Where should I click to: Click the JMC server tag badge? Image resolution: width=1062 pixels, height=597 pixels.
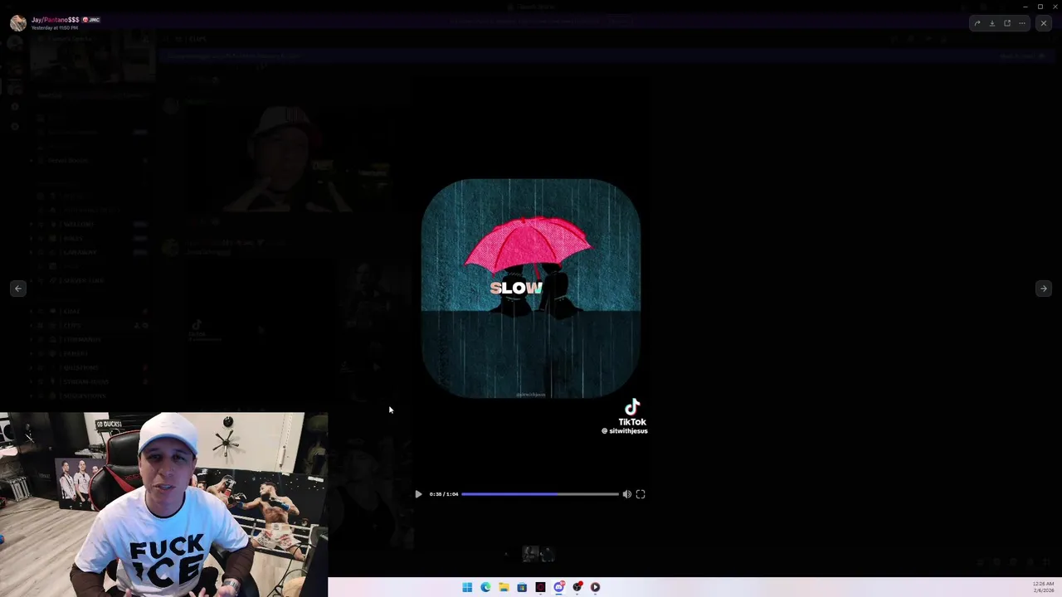tap(91, 19)
